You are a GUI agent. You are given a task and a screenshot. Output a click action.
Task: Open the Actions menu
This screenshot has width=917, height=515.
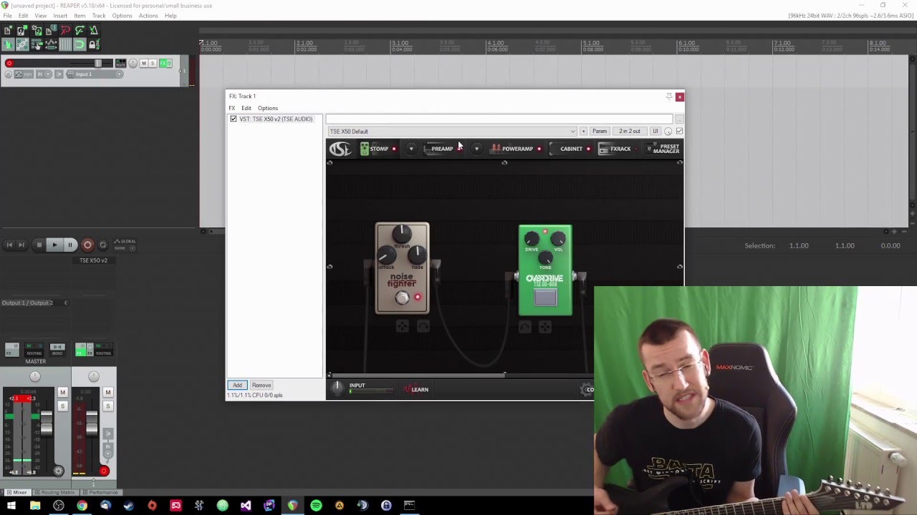pyautogui.click(x=148, y=16)
